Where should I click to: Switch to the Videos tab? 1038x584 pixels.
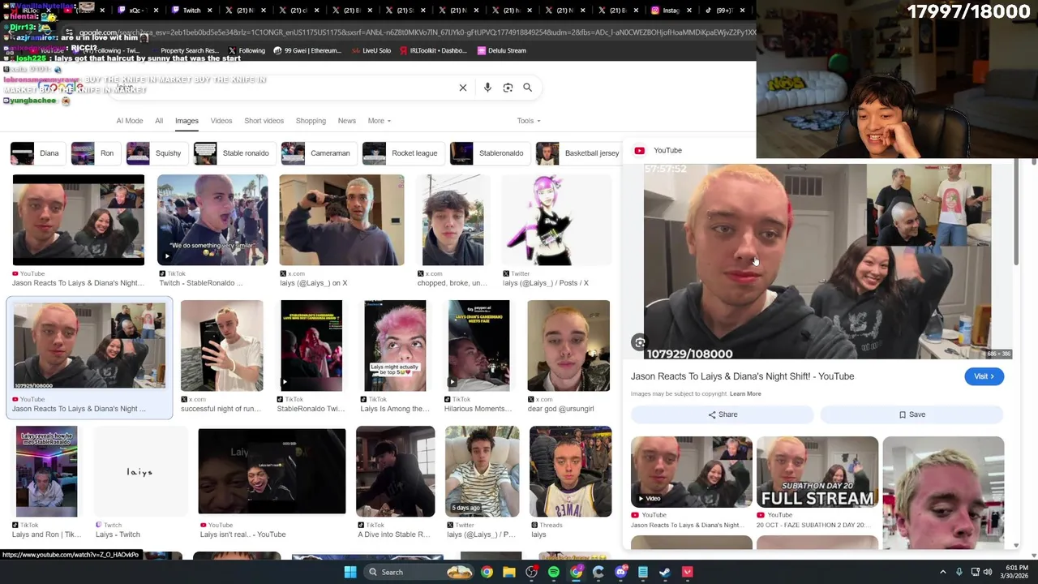[221, 121]
